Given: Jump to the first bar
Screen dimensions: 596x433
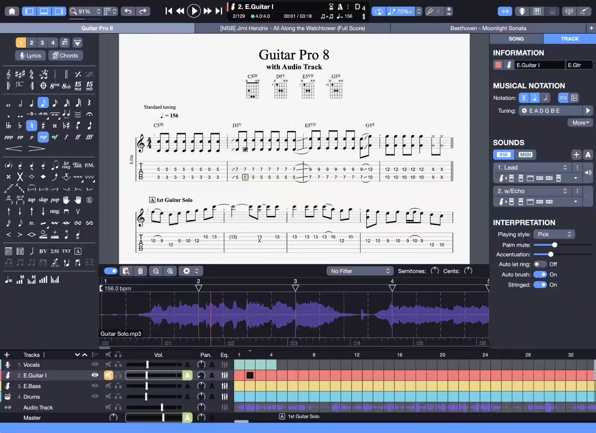Looking at the screenshot, I should (169, 11).
